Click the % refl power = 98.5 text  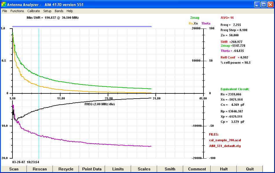coord(236,63)
